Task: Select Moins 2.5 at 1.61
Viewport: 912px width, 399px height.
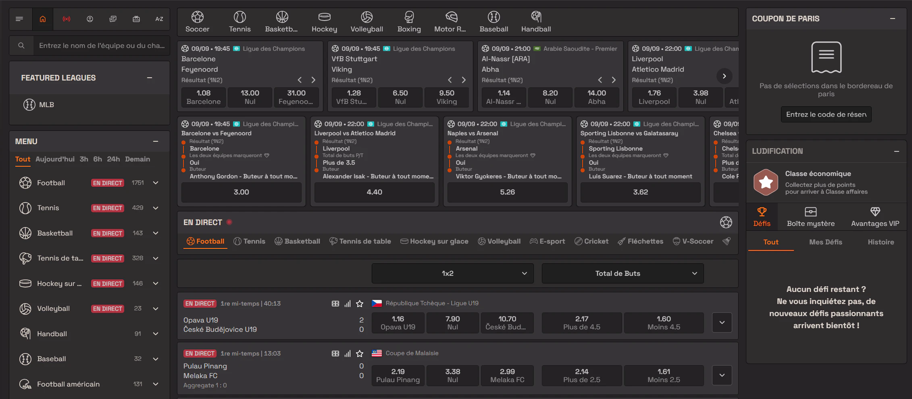Action: coord(664,376)
